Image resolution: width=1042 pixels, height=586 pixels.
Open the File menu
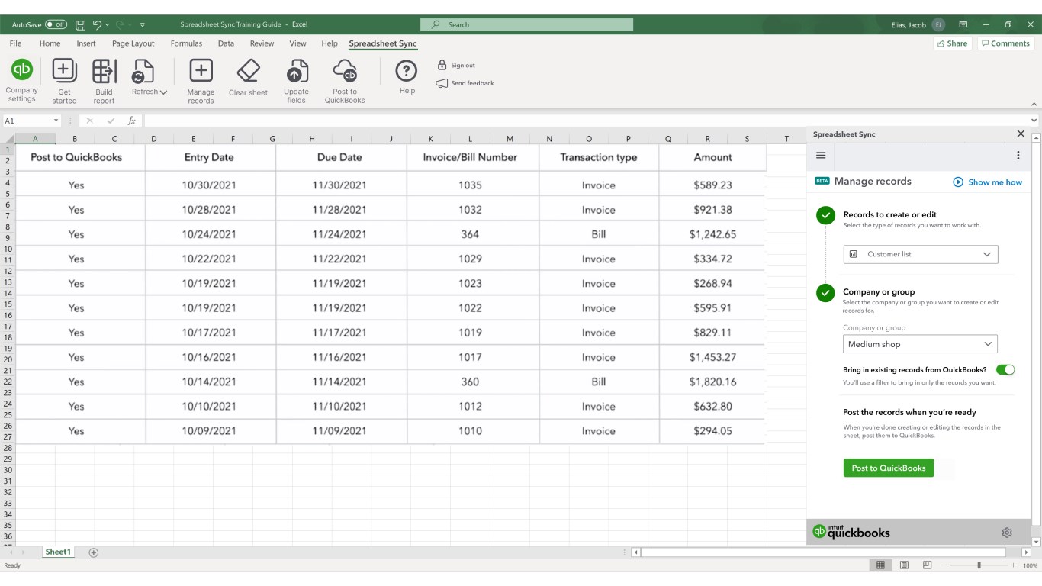(15, 43)
